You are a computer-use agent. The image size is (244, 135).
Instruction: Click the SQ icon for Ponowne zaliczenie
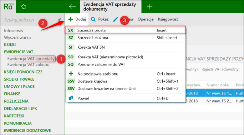pos(71,64)
